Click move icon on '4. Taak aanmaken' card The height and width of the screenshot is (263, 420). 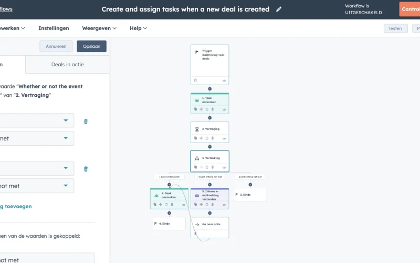(x=161, y=205)
